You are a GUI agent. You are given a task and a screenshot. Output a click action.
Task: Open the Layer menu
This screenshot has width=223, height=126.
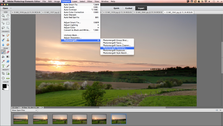pyautogui.click(x=75, y=1)
